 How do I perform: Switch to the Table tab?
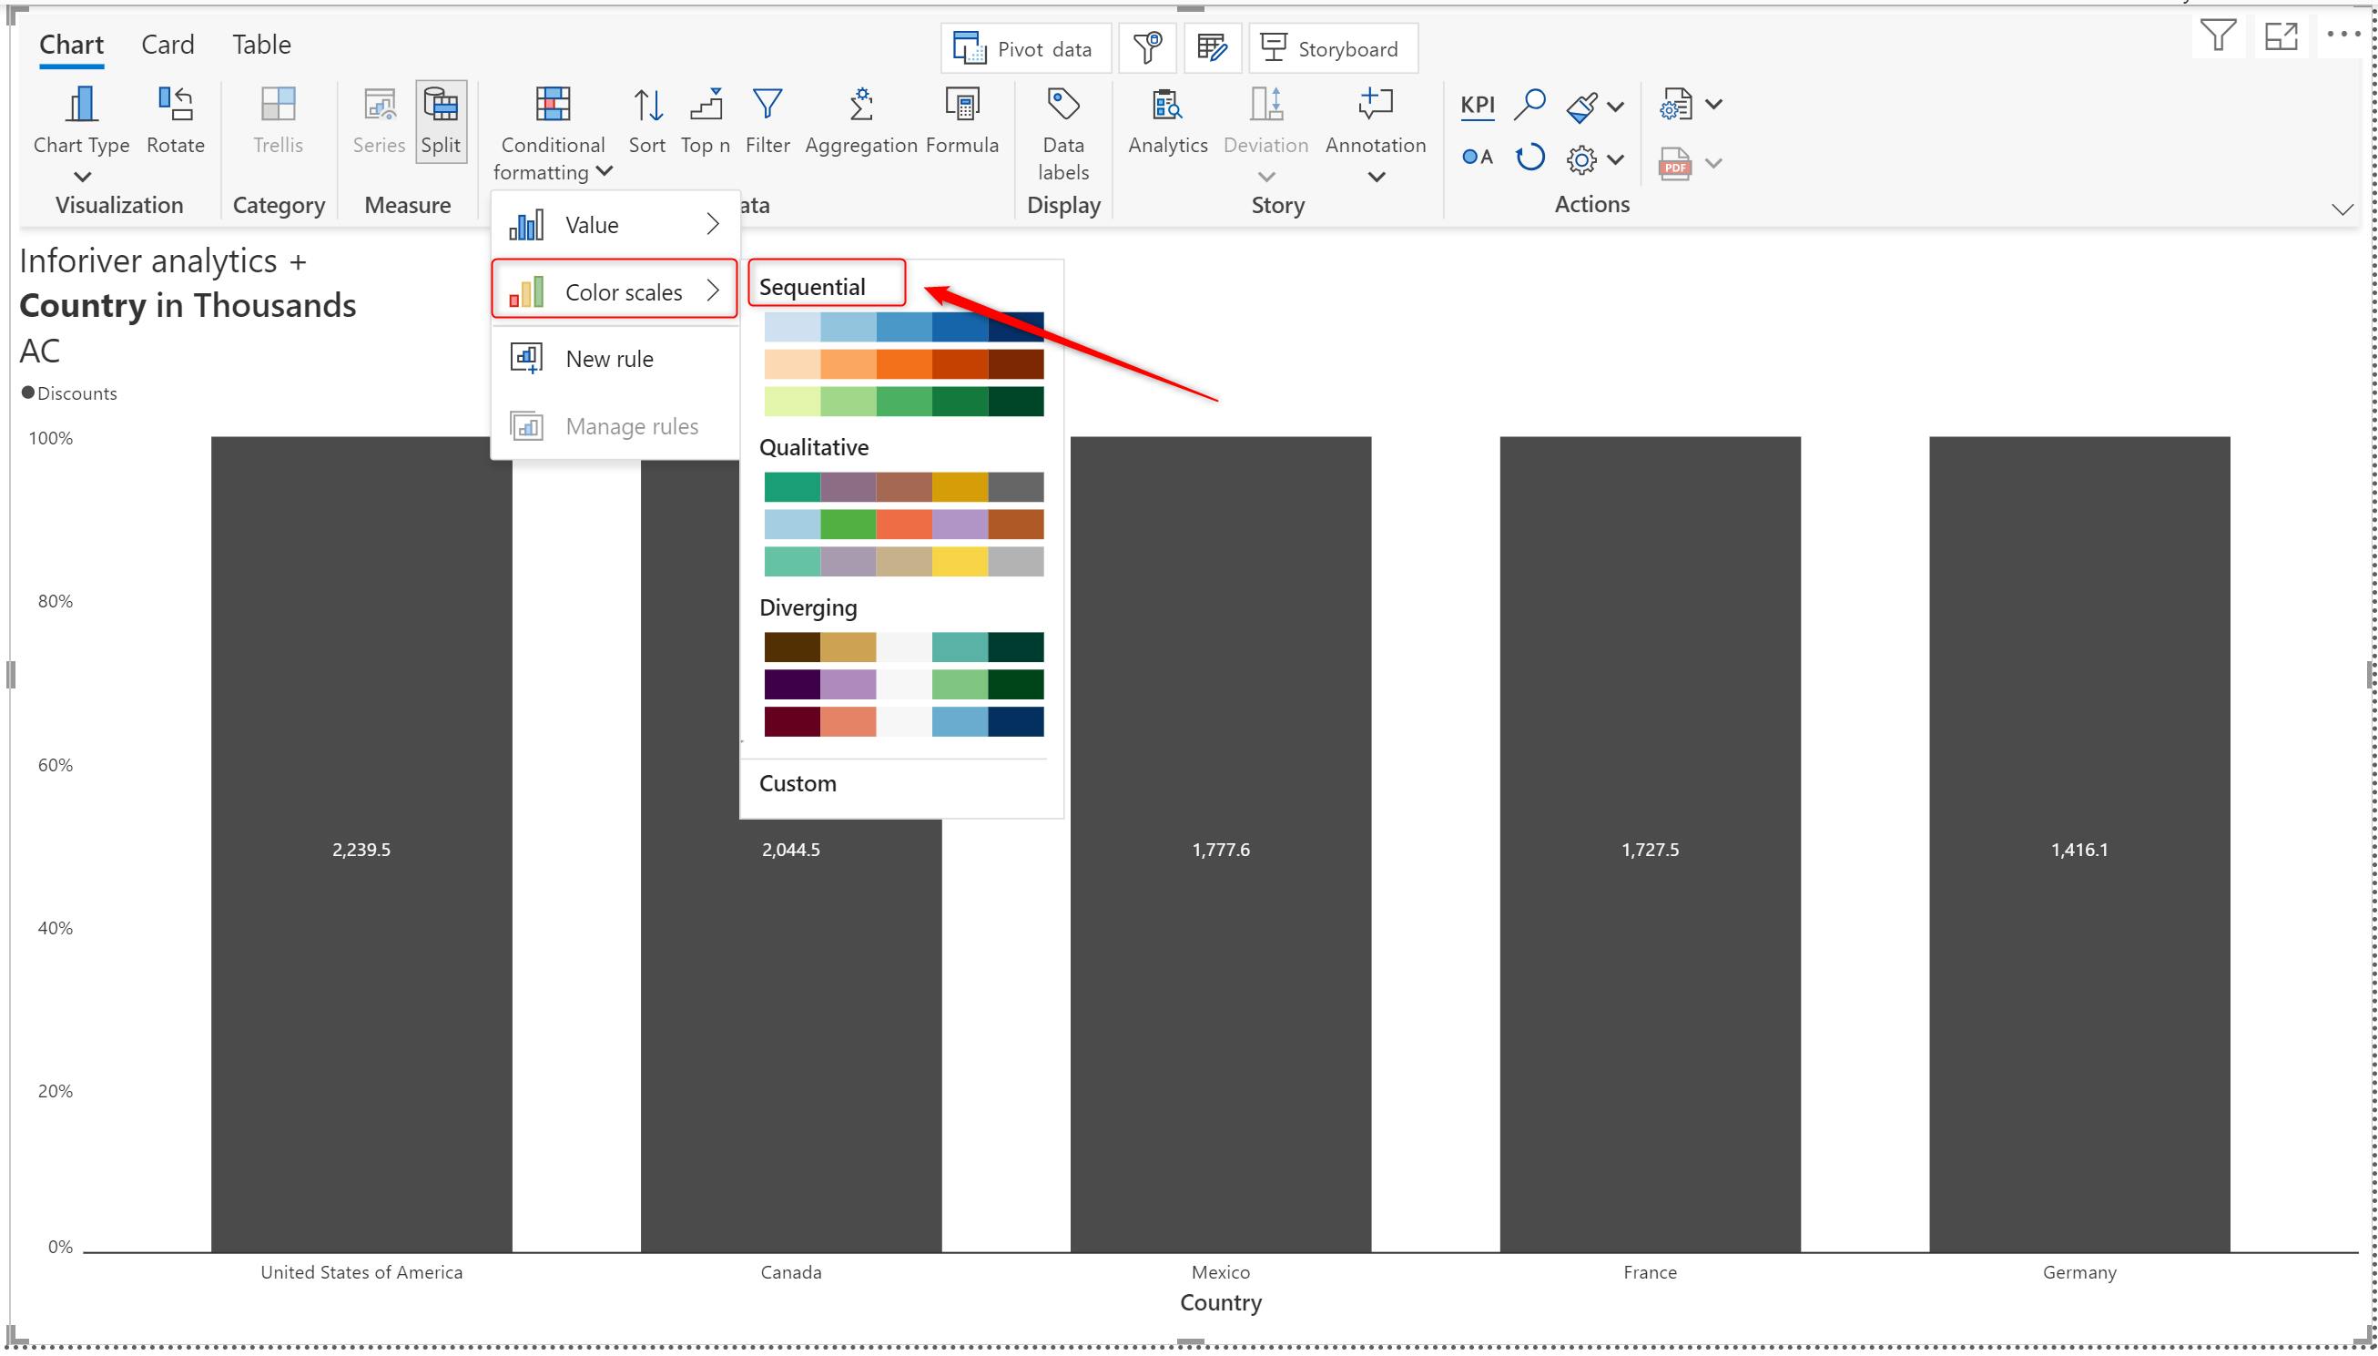click(x=261, y=45)
